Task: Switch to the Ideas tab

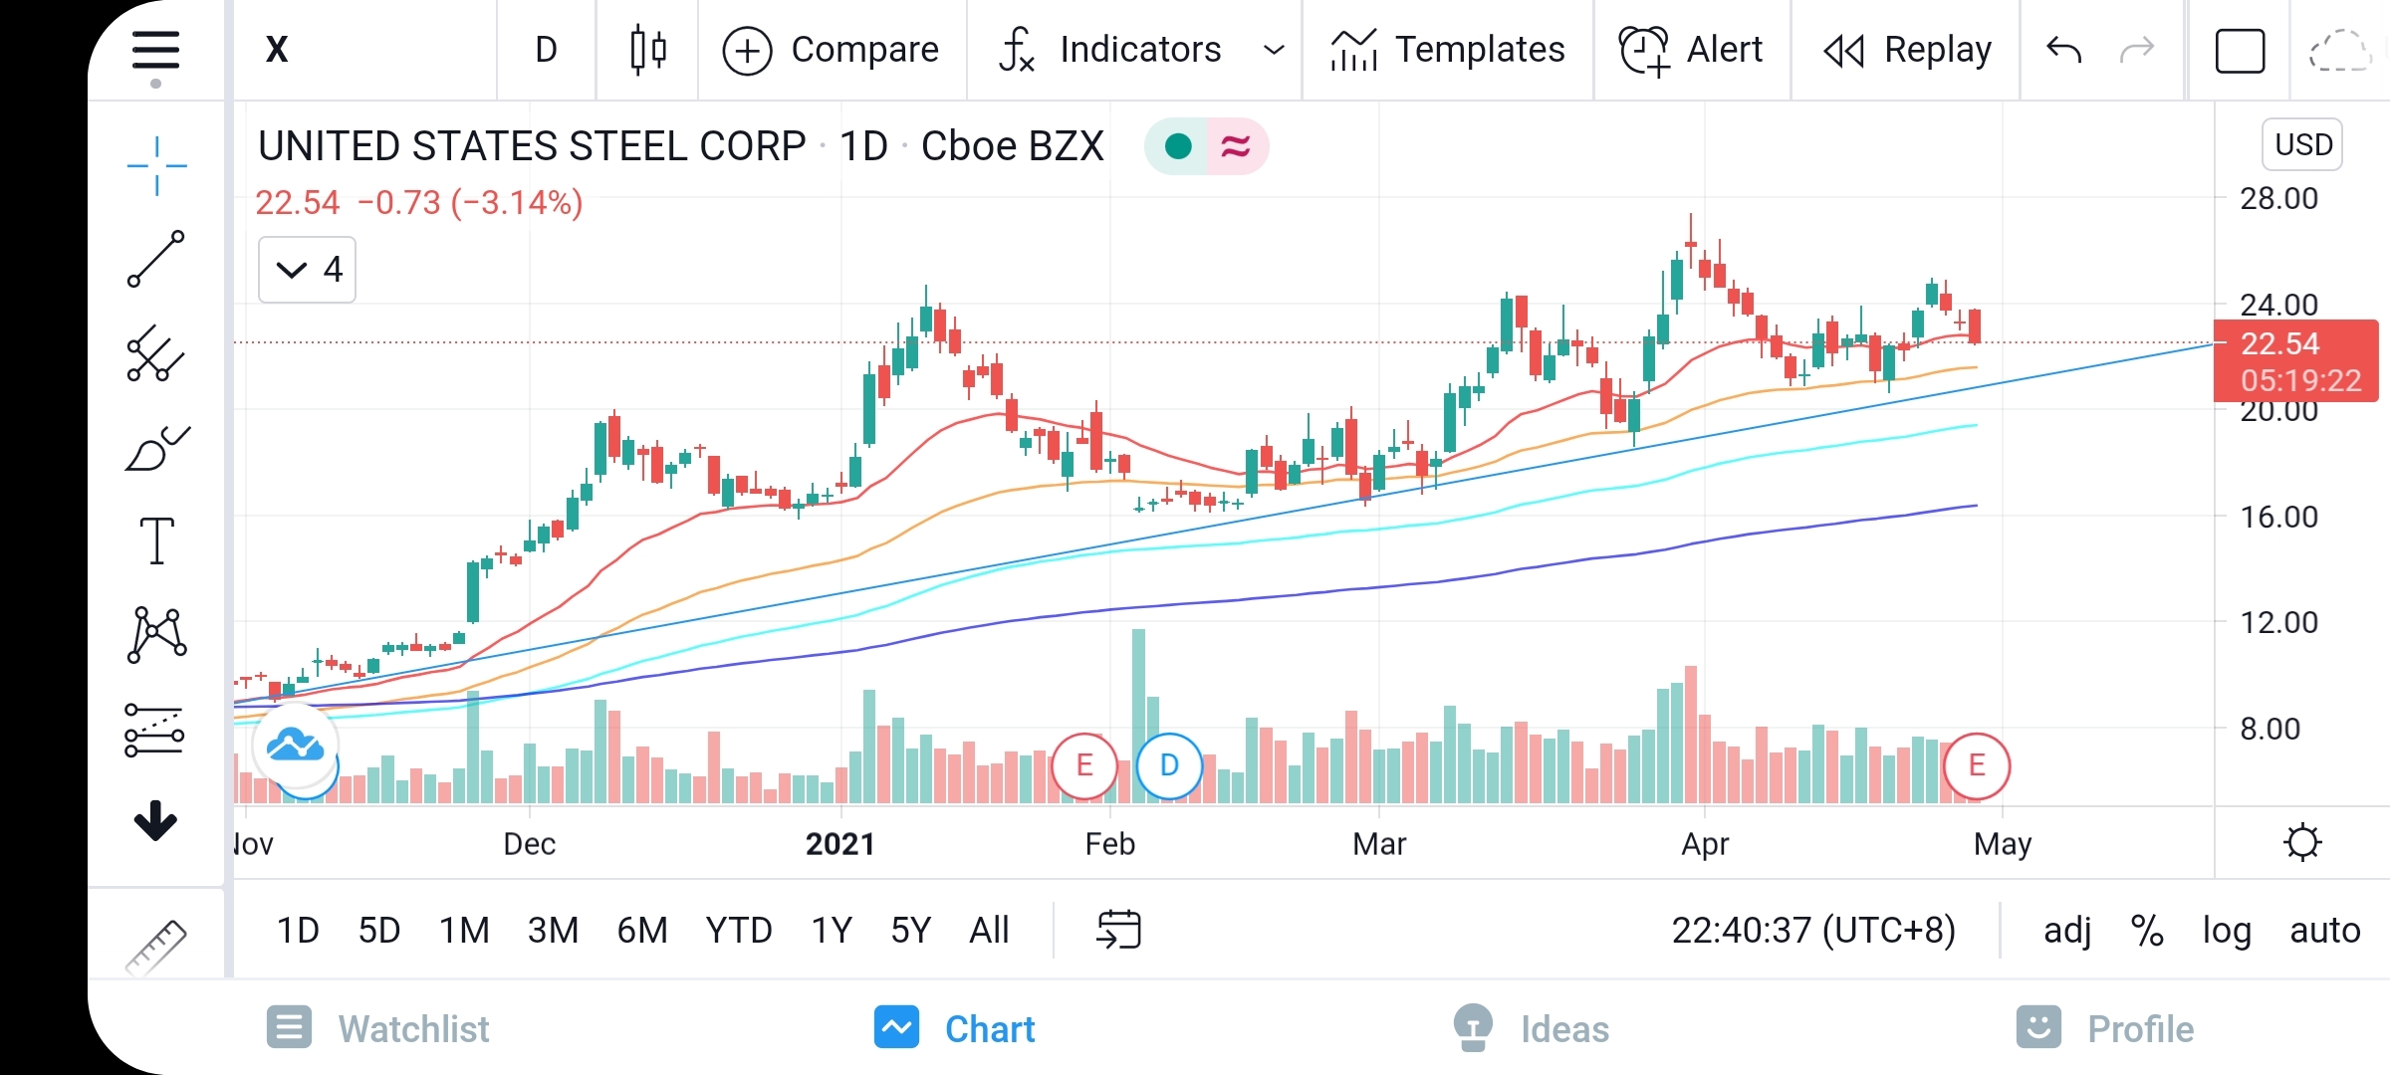Action: (1531, 1028)
